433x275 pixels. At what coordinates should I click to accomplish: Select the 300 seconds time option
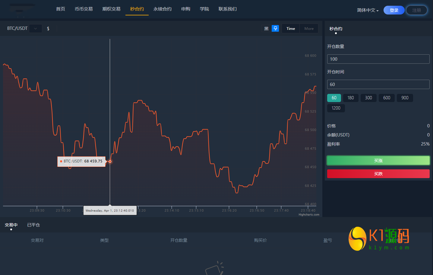point(368,98)
